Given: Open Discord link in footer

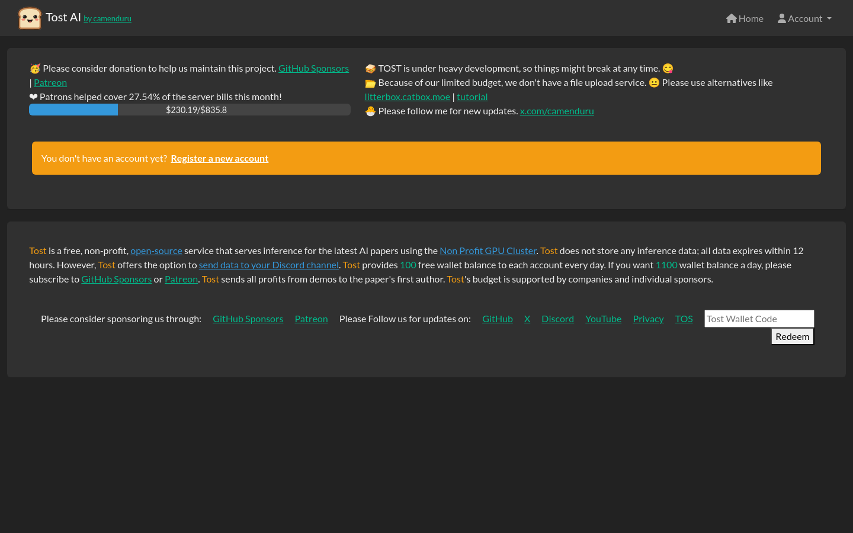Looking at the screenshot, I should click(x=557, y=319).
